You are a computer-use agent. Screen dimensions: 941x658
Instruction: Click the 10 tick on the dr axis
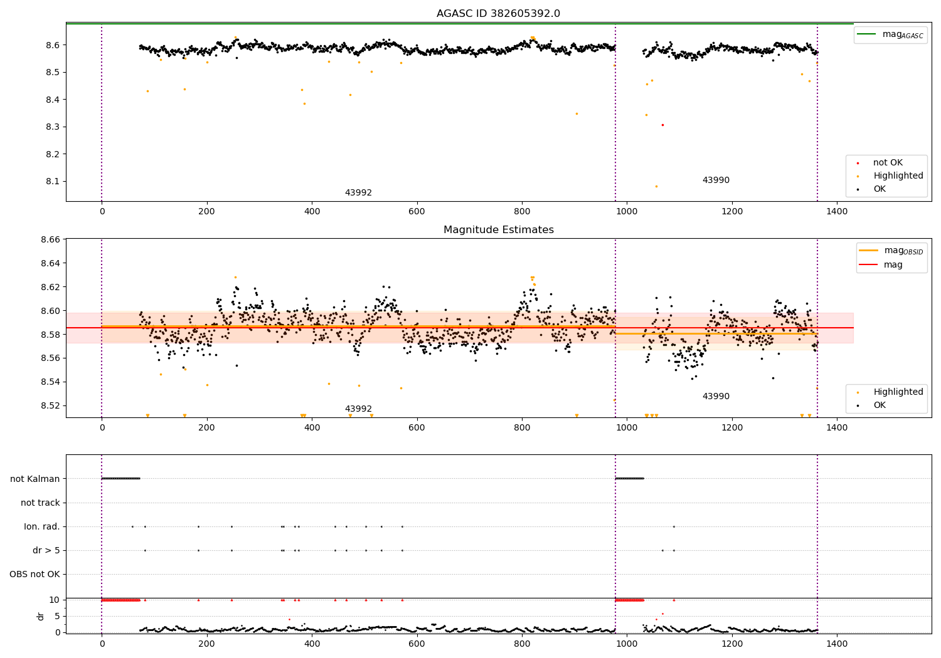click(55, 600)
